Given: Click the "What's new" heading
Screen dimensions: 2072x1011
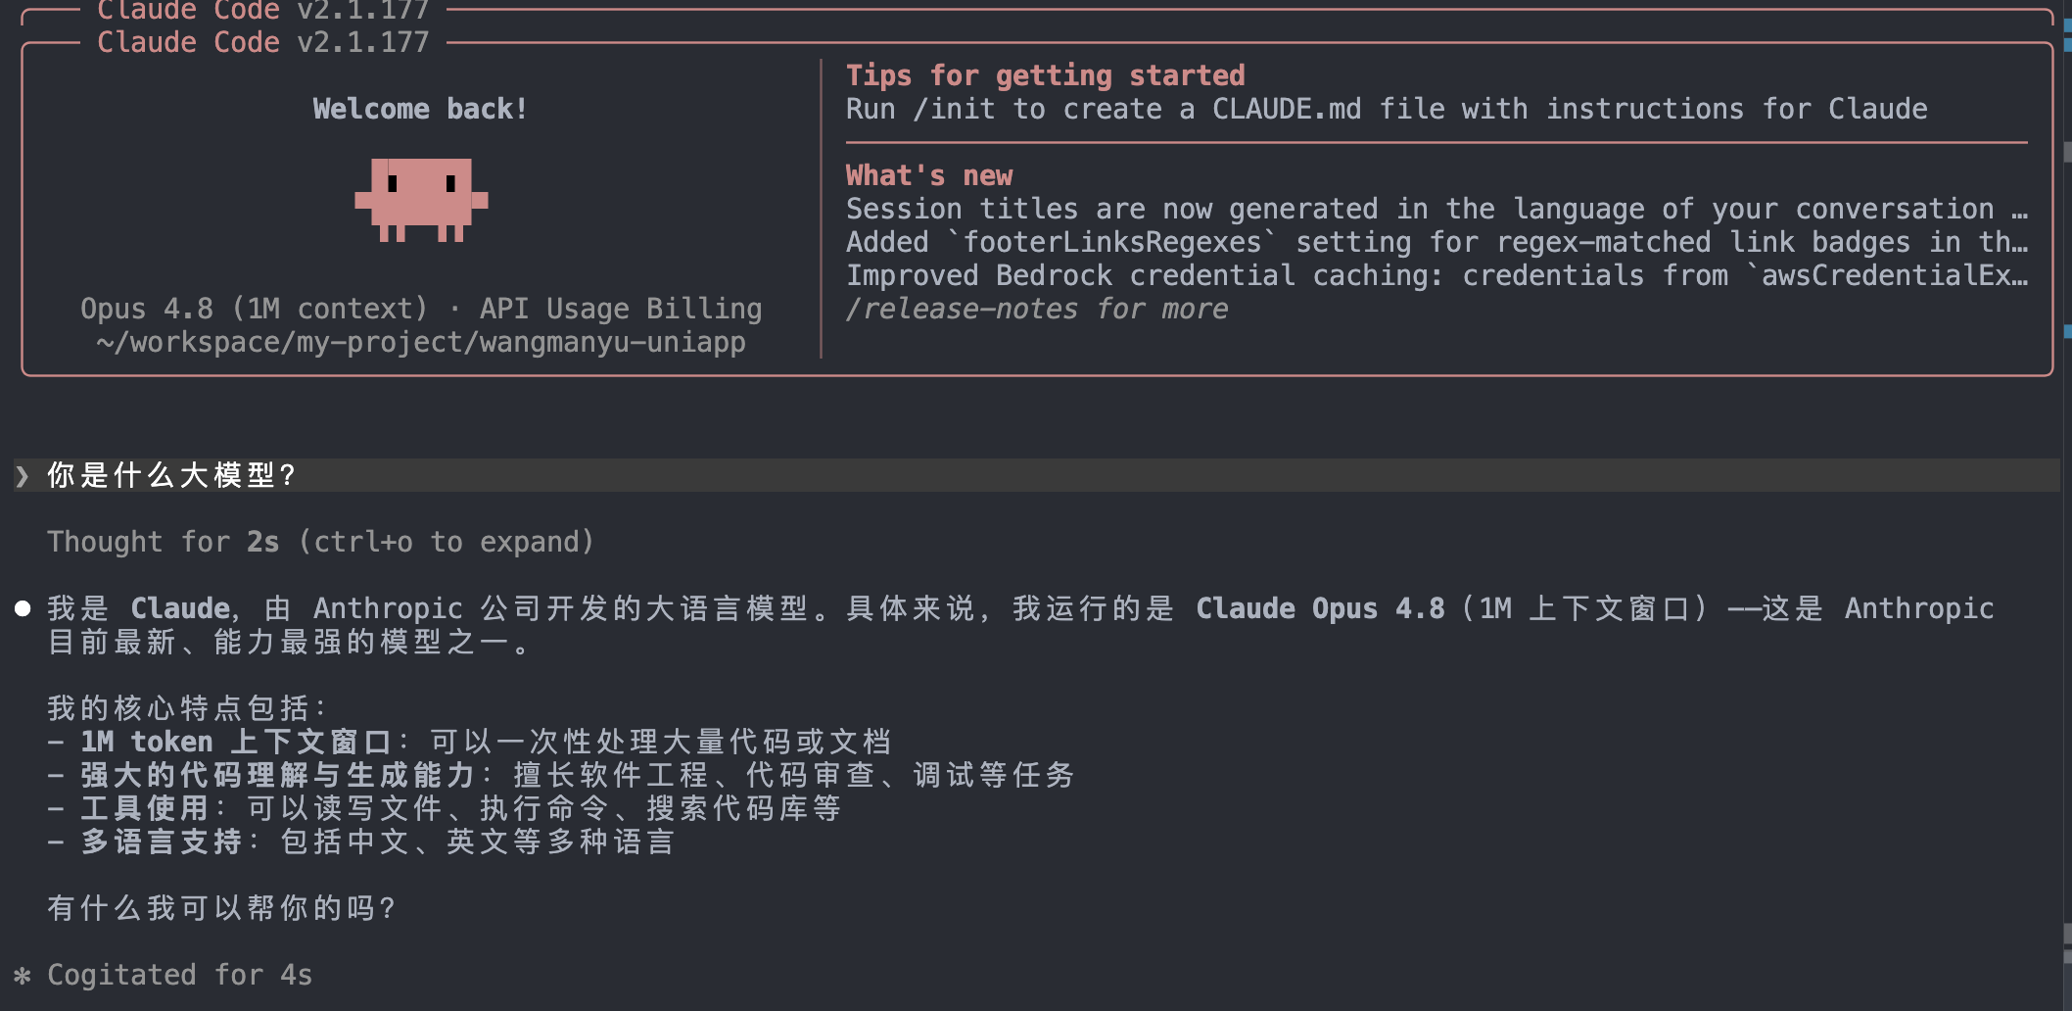Looking at the screenshot, I should (x=929, y=175).
